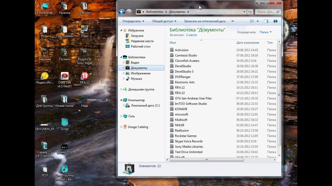Select the Игры desktop folder
Screen dimensions: 332x186
point(45,32)
